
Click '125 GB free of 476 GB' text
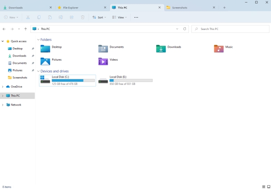[x=65, y=84]
